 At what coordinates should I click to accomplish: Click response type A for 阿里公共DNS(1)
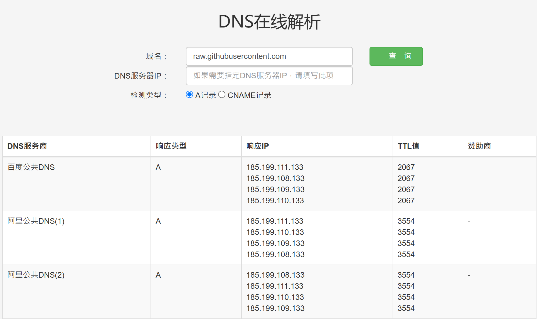point(158,221)
